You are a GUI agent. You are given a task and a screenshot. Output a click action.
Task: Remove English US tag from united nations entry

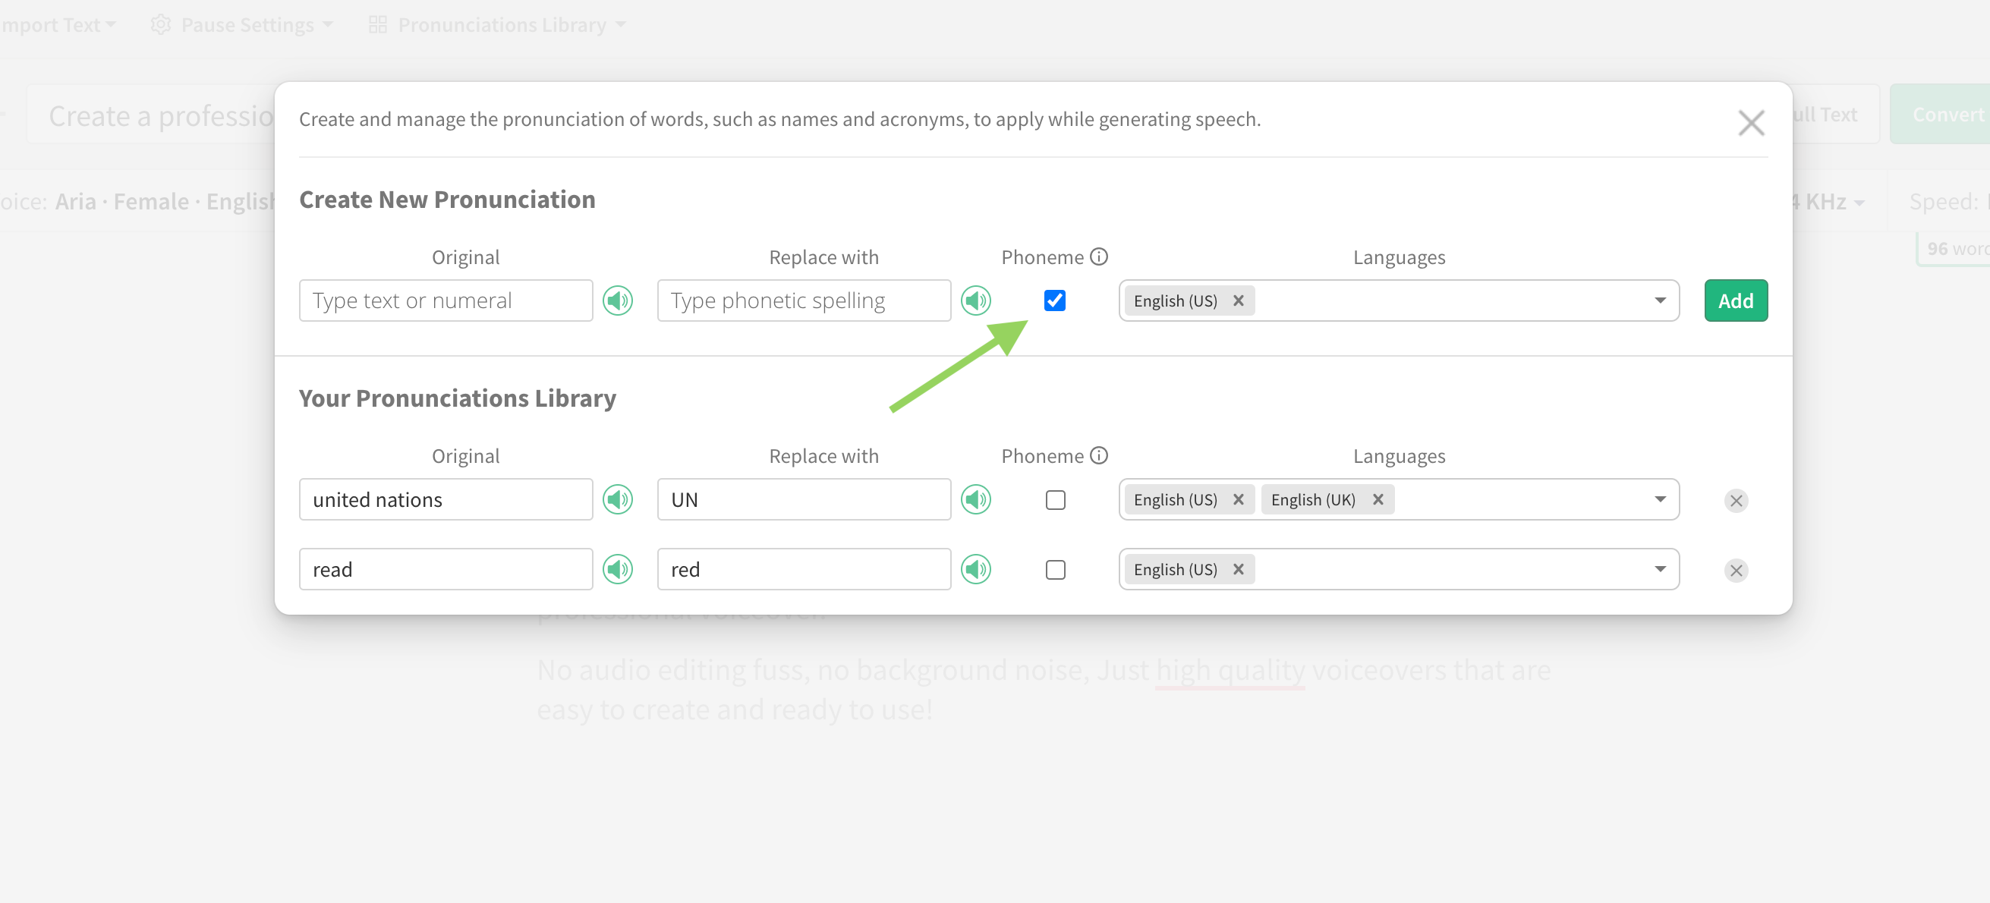point(1239,499)
